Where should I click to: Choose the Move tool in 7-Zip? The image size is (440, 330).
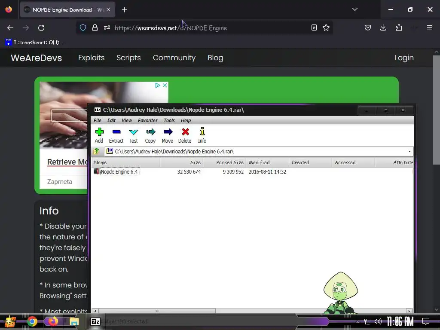168,135
